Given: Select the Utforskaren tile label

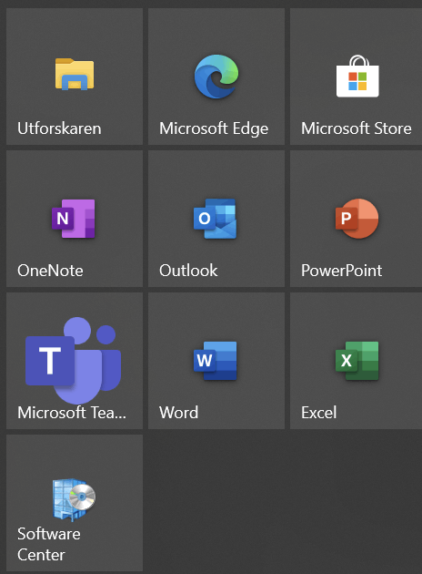Looking at the screenshot, I should pyautogui.click(x=59, y=128).
